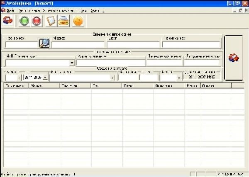This screenshot has width=249, height=177.
Task: Focus the wide address field in the middle group
Action: 110,63
